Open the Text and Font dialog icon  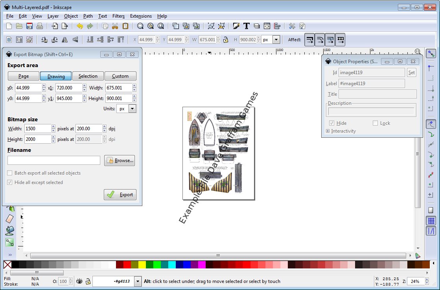[x=247, y=26]
